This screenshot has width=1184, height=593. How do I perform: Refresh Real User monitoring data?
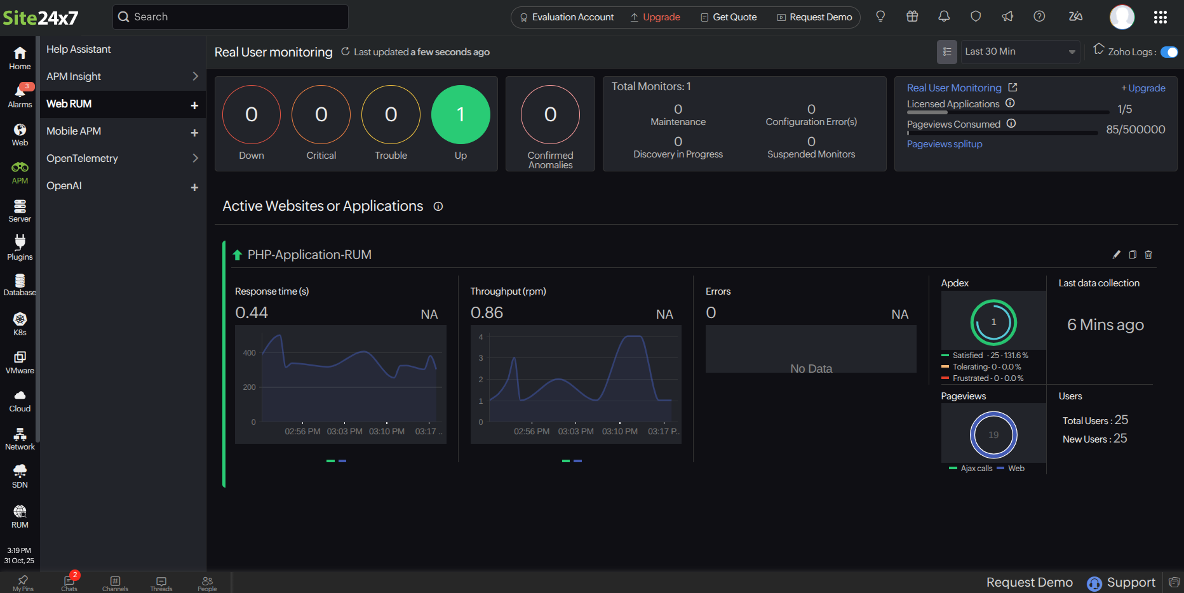coord(345,51)
